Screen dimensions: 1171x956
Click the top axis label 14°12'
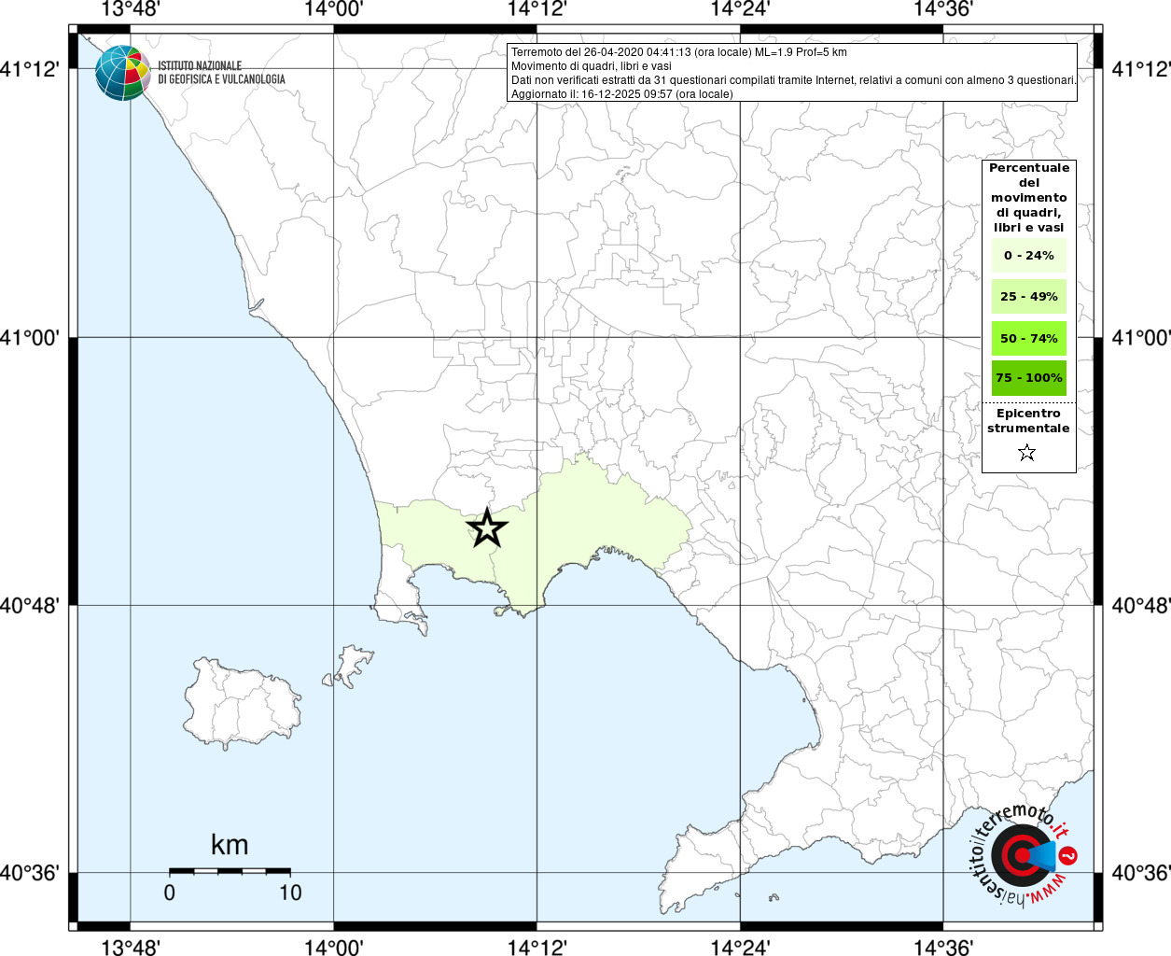coord(537,9)
